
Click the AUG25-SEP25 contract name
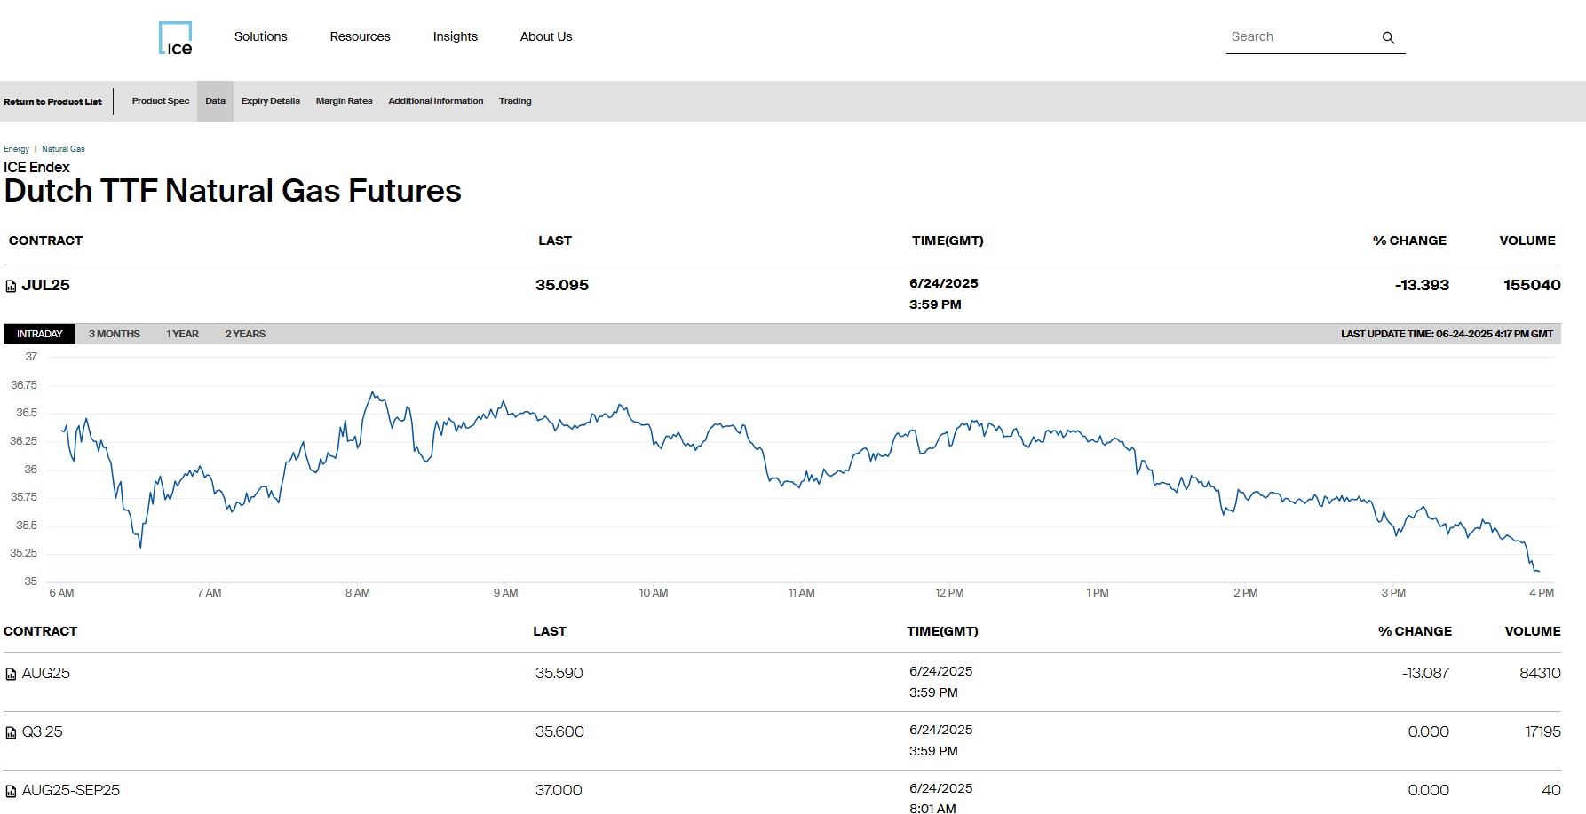tap(71, 790)
